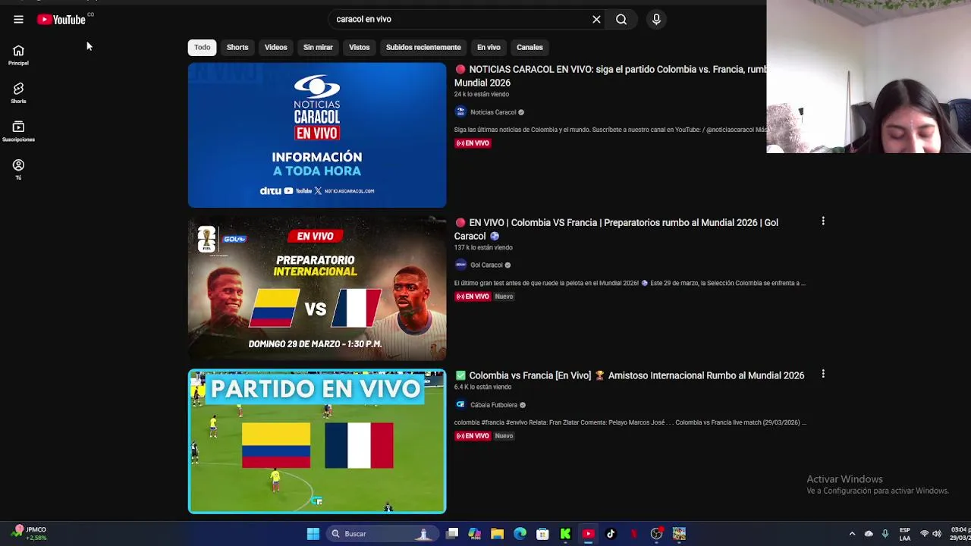Clear the search box with the X
The height and width of the screenshot is (546, 971).
[596, 20]
